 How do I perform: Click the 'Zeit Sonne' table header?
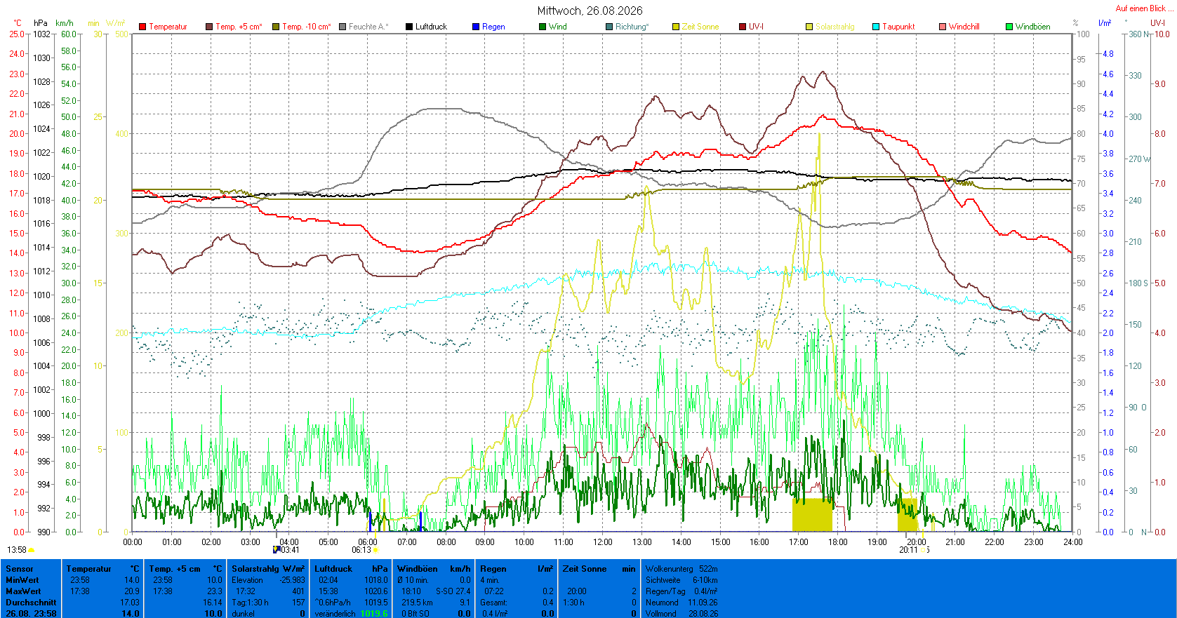click(x=585, y=569)
